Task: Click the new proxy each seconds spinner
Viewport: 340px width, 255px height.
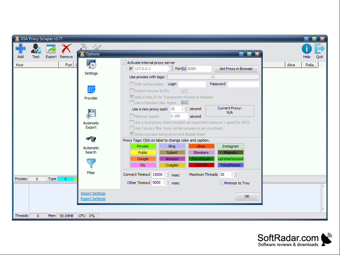Action: [x=185, y=109]
